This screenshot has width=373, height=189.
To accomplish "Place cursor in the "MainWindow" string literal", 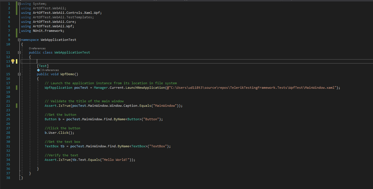I will tap(167, 106).
